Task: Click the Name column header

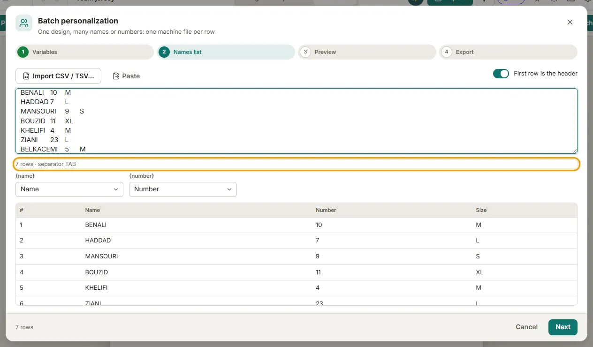Action: coord(92,210)
